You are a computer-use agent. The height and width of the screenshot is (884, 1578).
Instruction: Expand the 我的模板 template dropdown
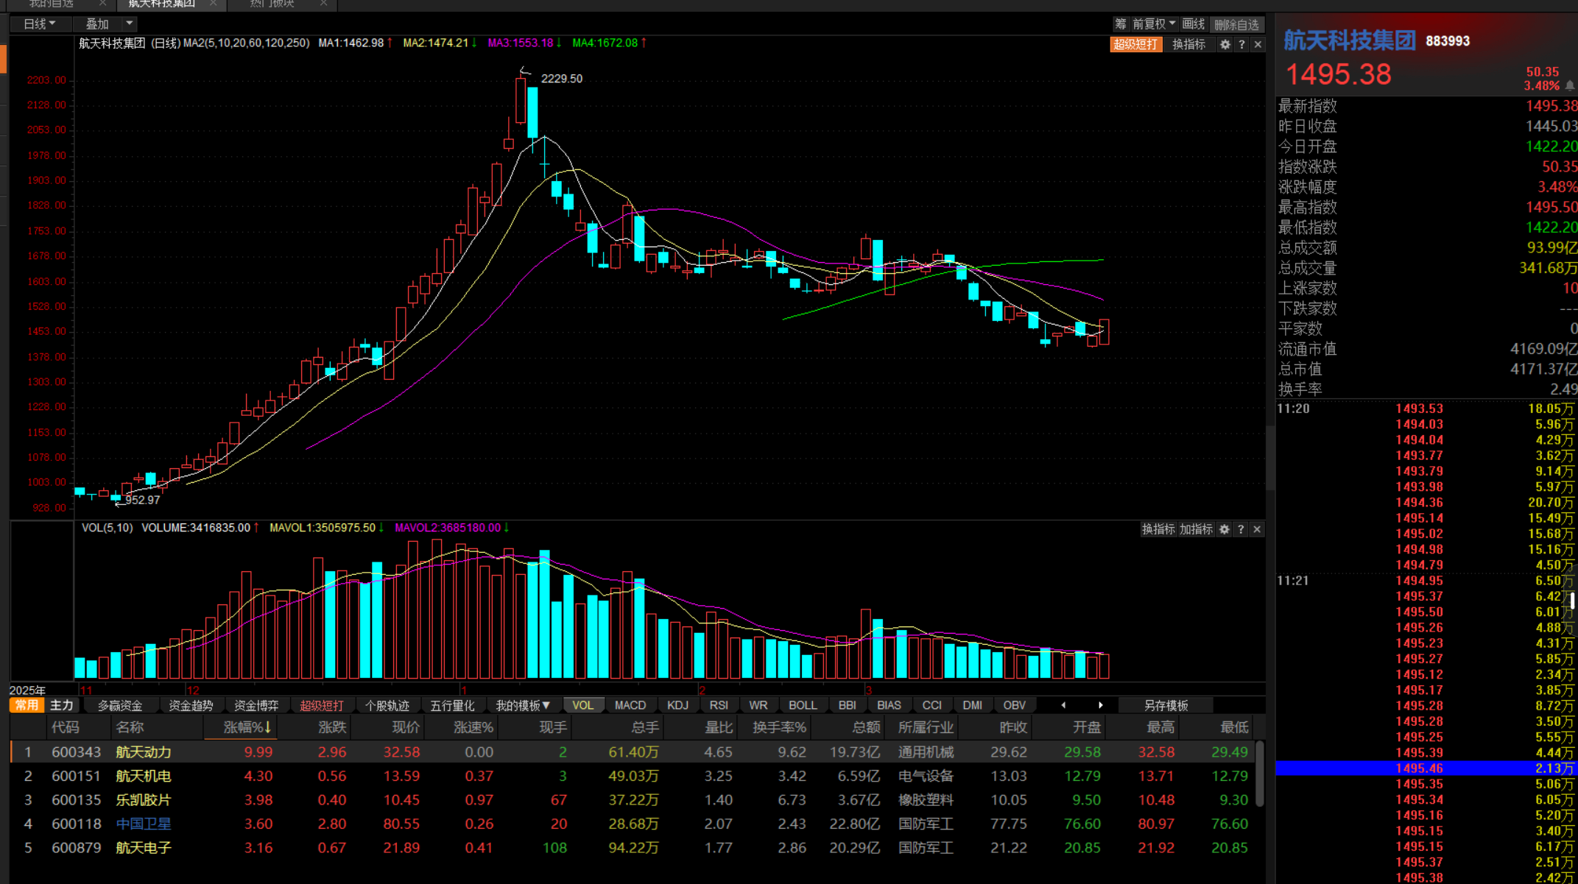coord(523,705)
